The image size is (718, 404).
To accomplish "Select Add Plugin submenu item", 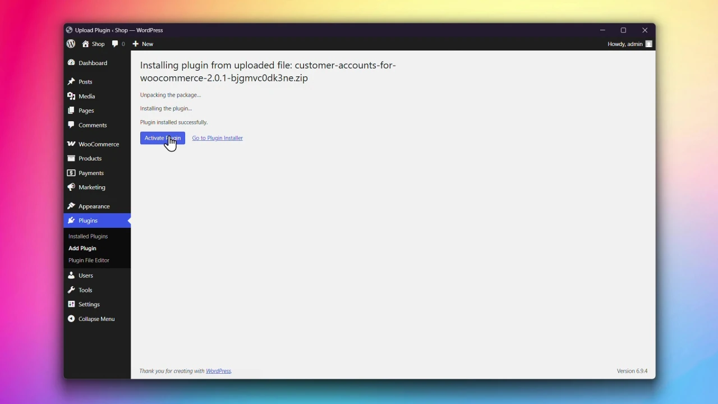I will pyautogui.click(x=82, y=248).
